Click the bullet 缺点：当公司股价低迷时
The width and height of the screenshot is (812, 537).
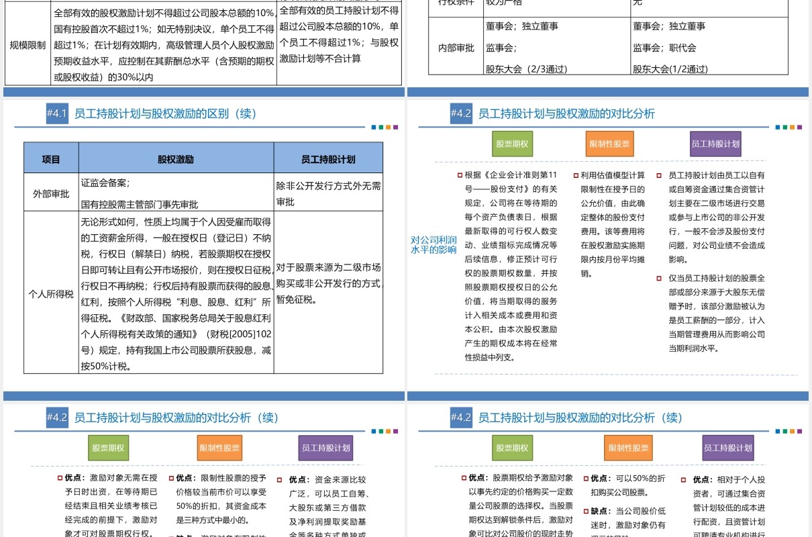click(x=628, y=521)
